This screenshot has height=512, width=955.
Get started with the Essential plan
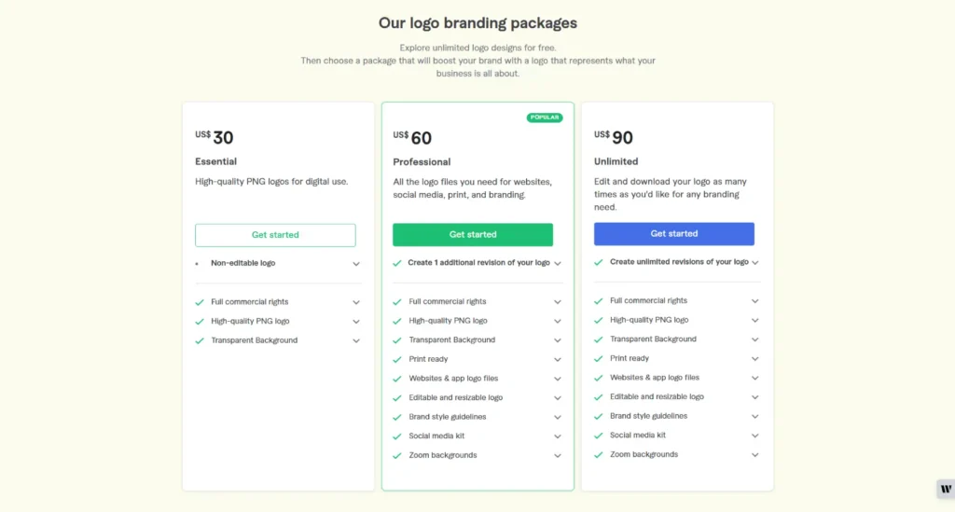(275, 235)
